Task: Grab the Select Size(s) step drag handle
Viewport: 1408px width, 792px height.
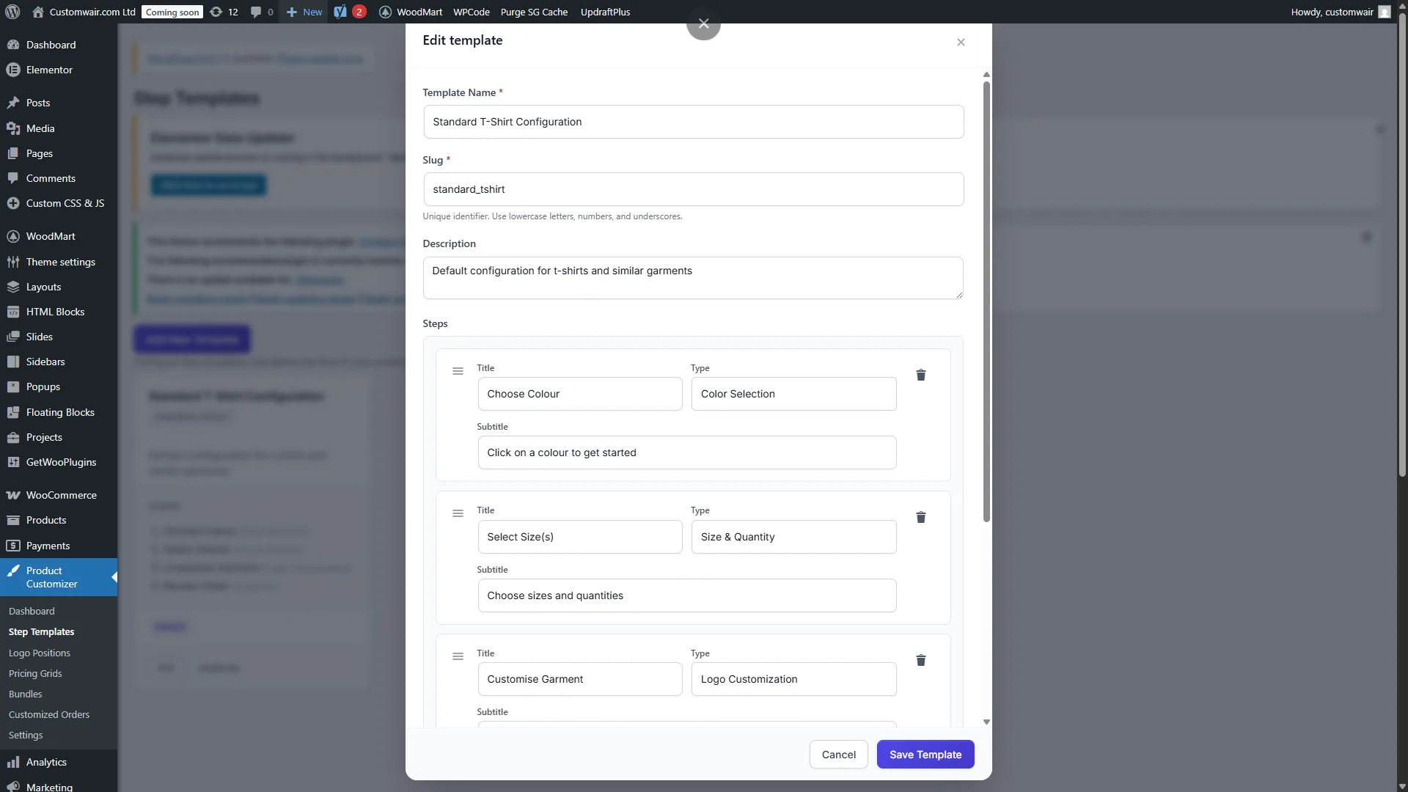Action: click(458, 513)
